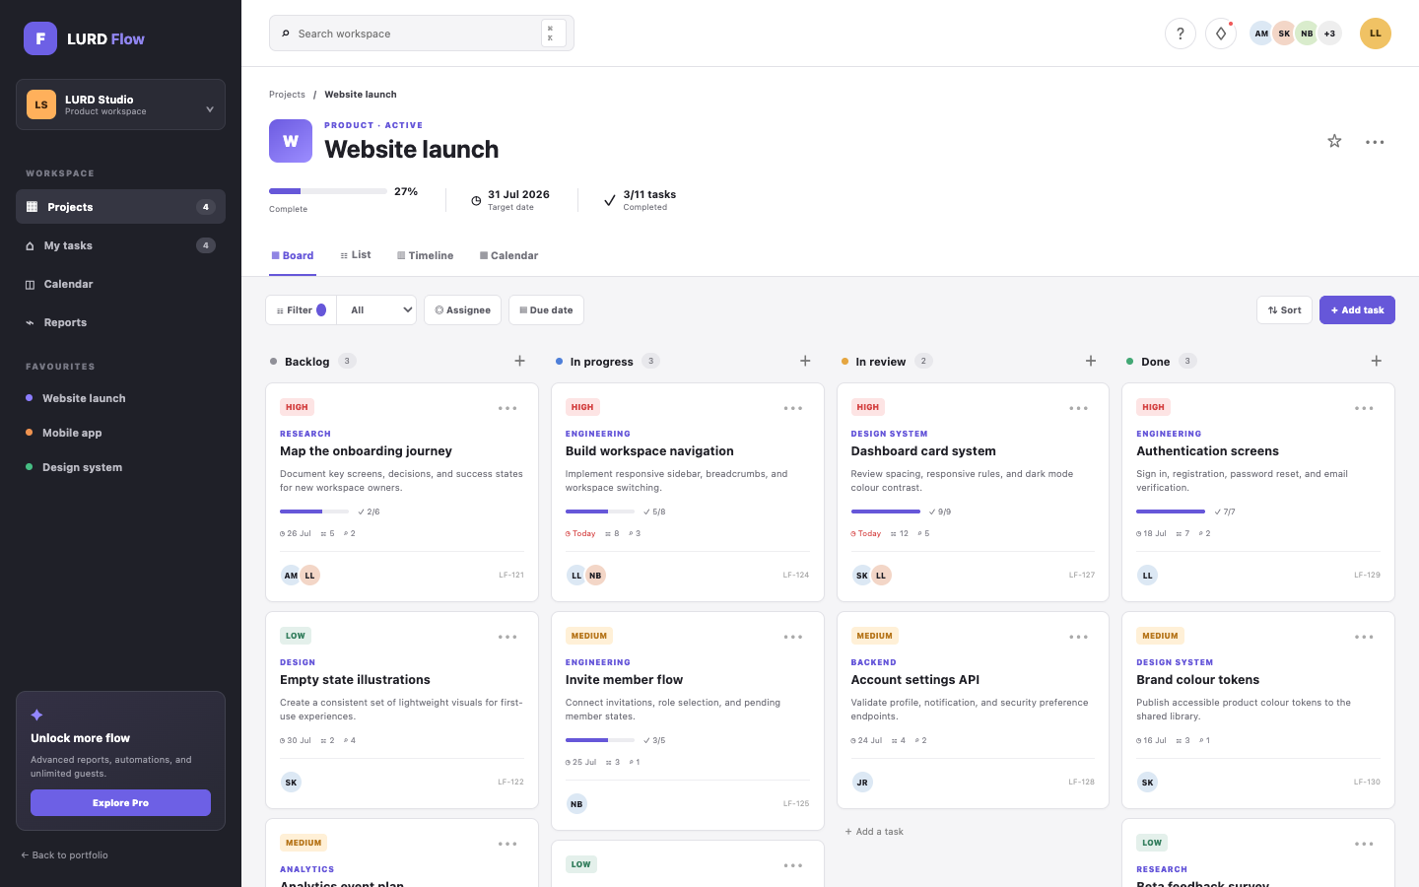The image size is (1419, 887).
Task: Toggle the Due date filter
Action: [546, 310]
